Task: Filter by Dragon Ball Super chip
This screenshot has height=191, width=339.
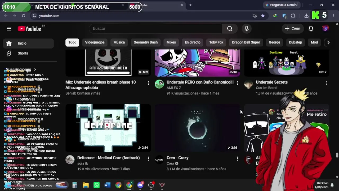Action: click(246, 42)
